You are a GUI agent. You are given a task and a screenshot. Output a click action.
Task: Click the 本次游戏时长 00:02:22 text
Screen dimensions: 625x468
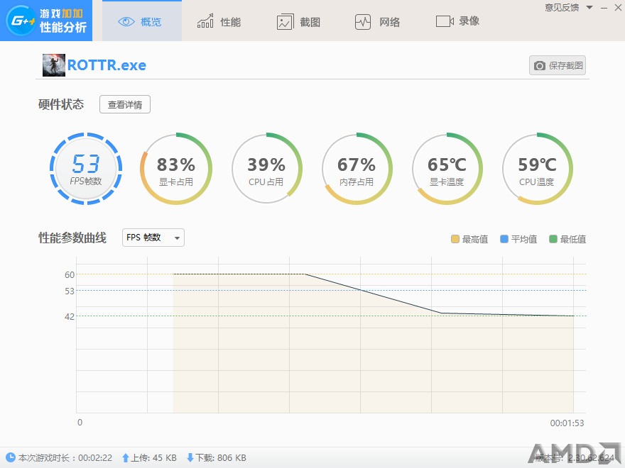click(x=65, y=458)
